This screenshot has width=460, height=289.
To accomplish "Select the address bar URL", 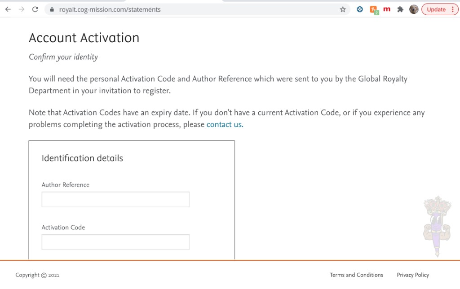I will point(110,9).
